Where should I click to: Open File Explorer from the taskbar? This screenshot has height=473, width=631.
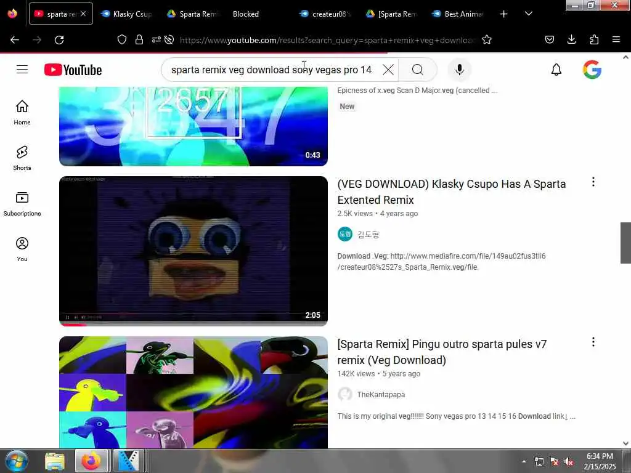tap(55, 461)
